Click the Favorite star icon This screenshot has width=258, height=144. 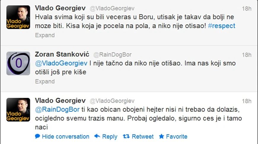coord(161,136)
